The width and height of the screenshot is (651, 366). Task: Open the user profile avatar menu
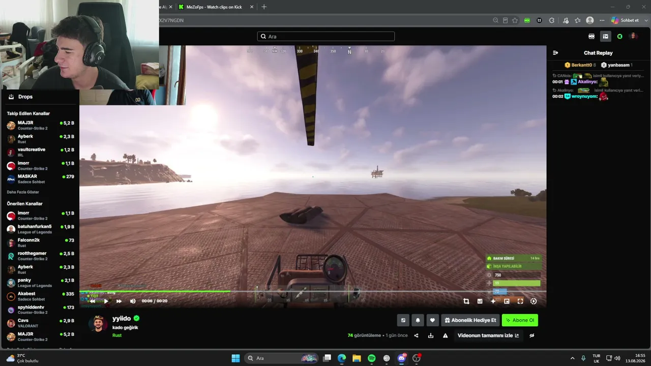(x=634, y=36)
